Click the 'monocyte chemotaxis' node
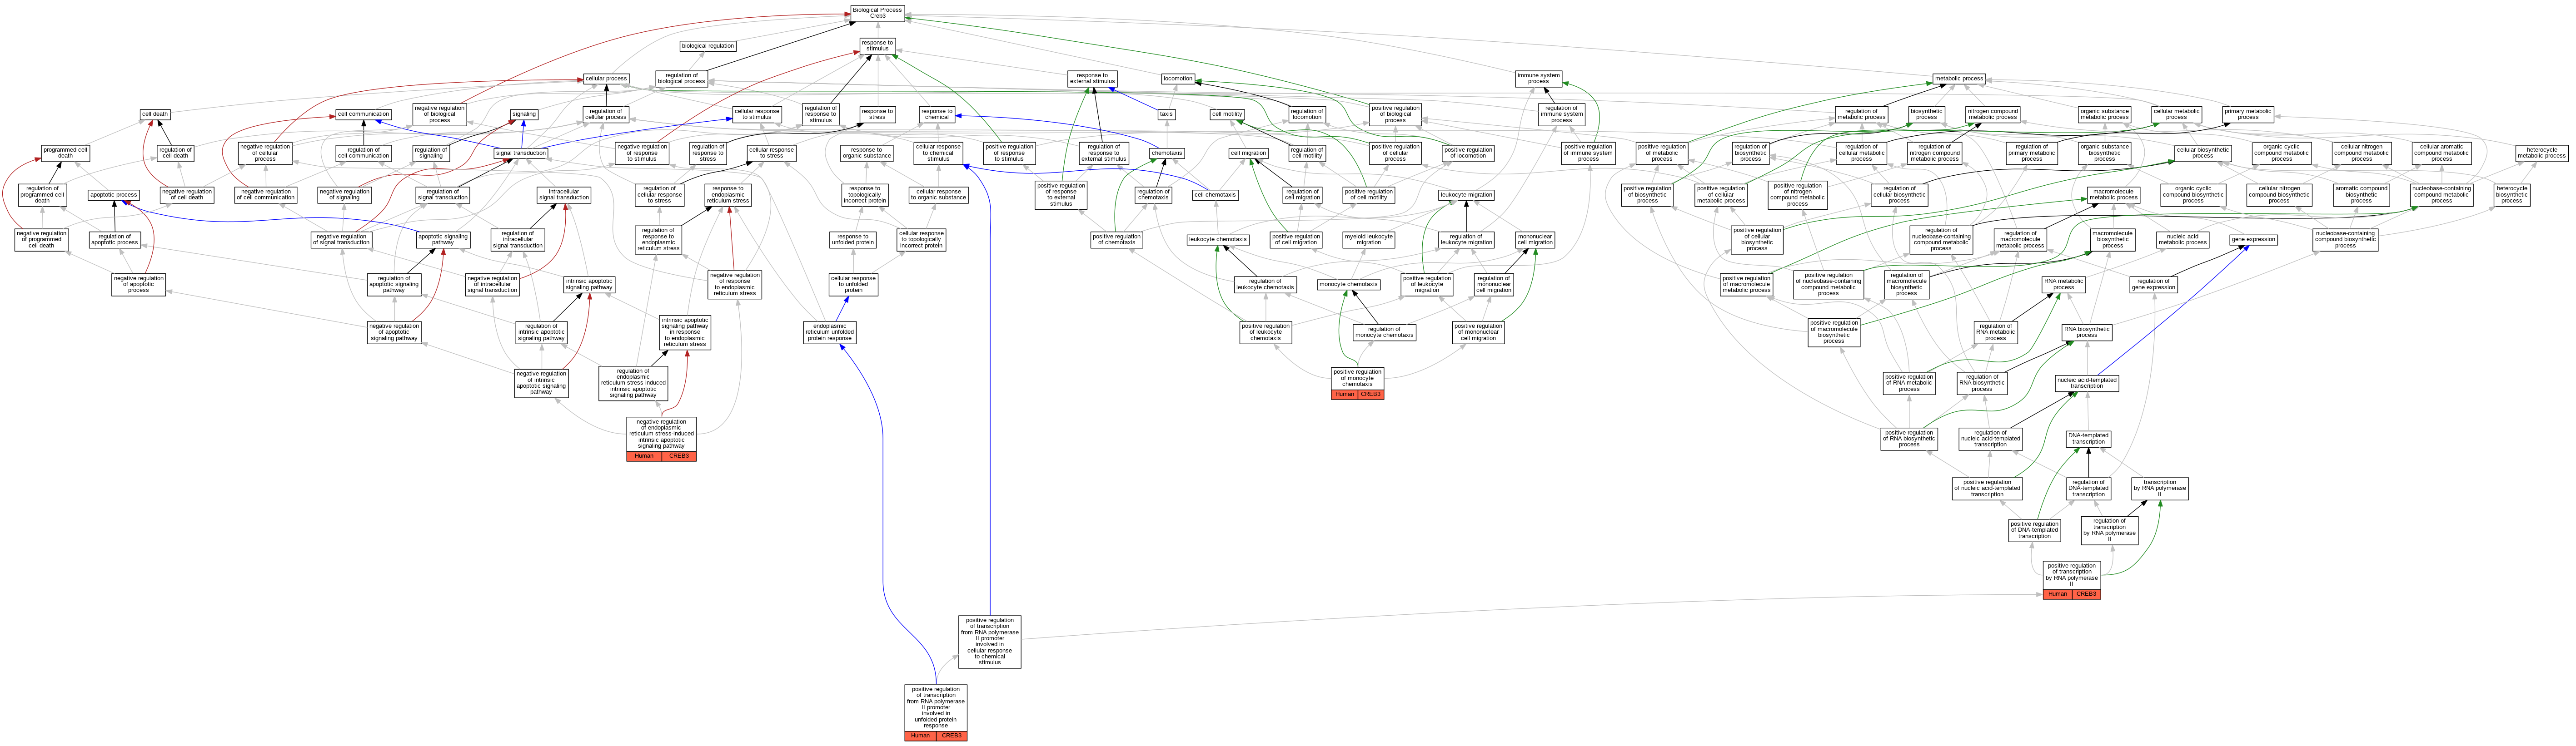 point(1348,285)
